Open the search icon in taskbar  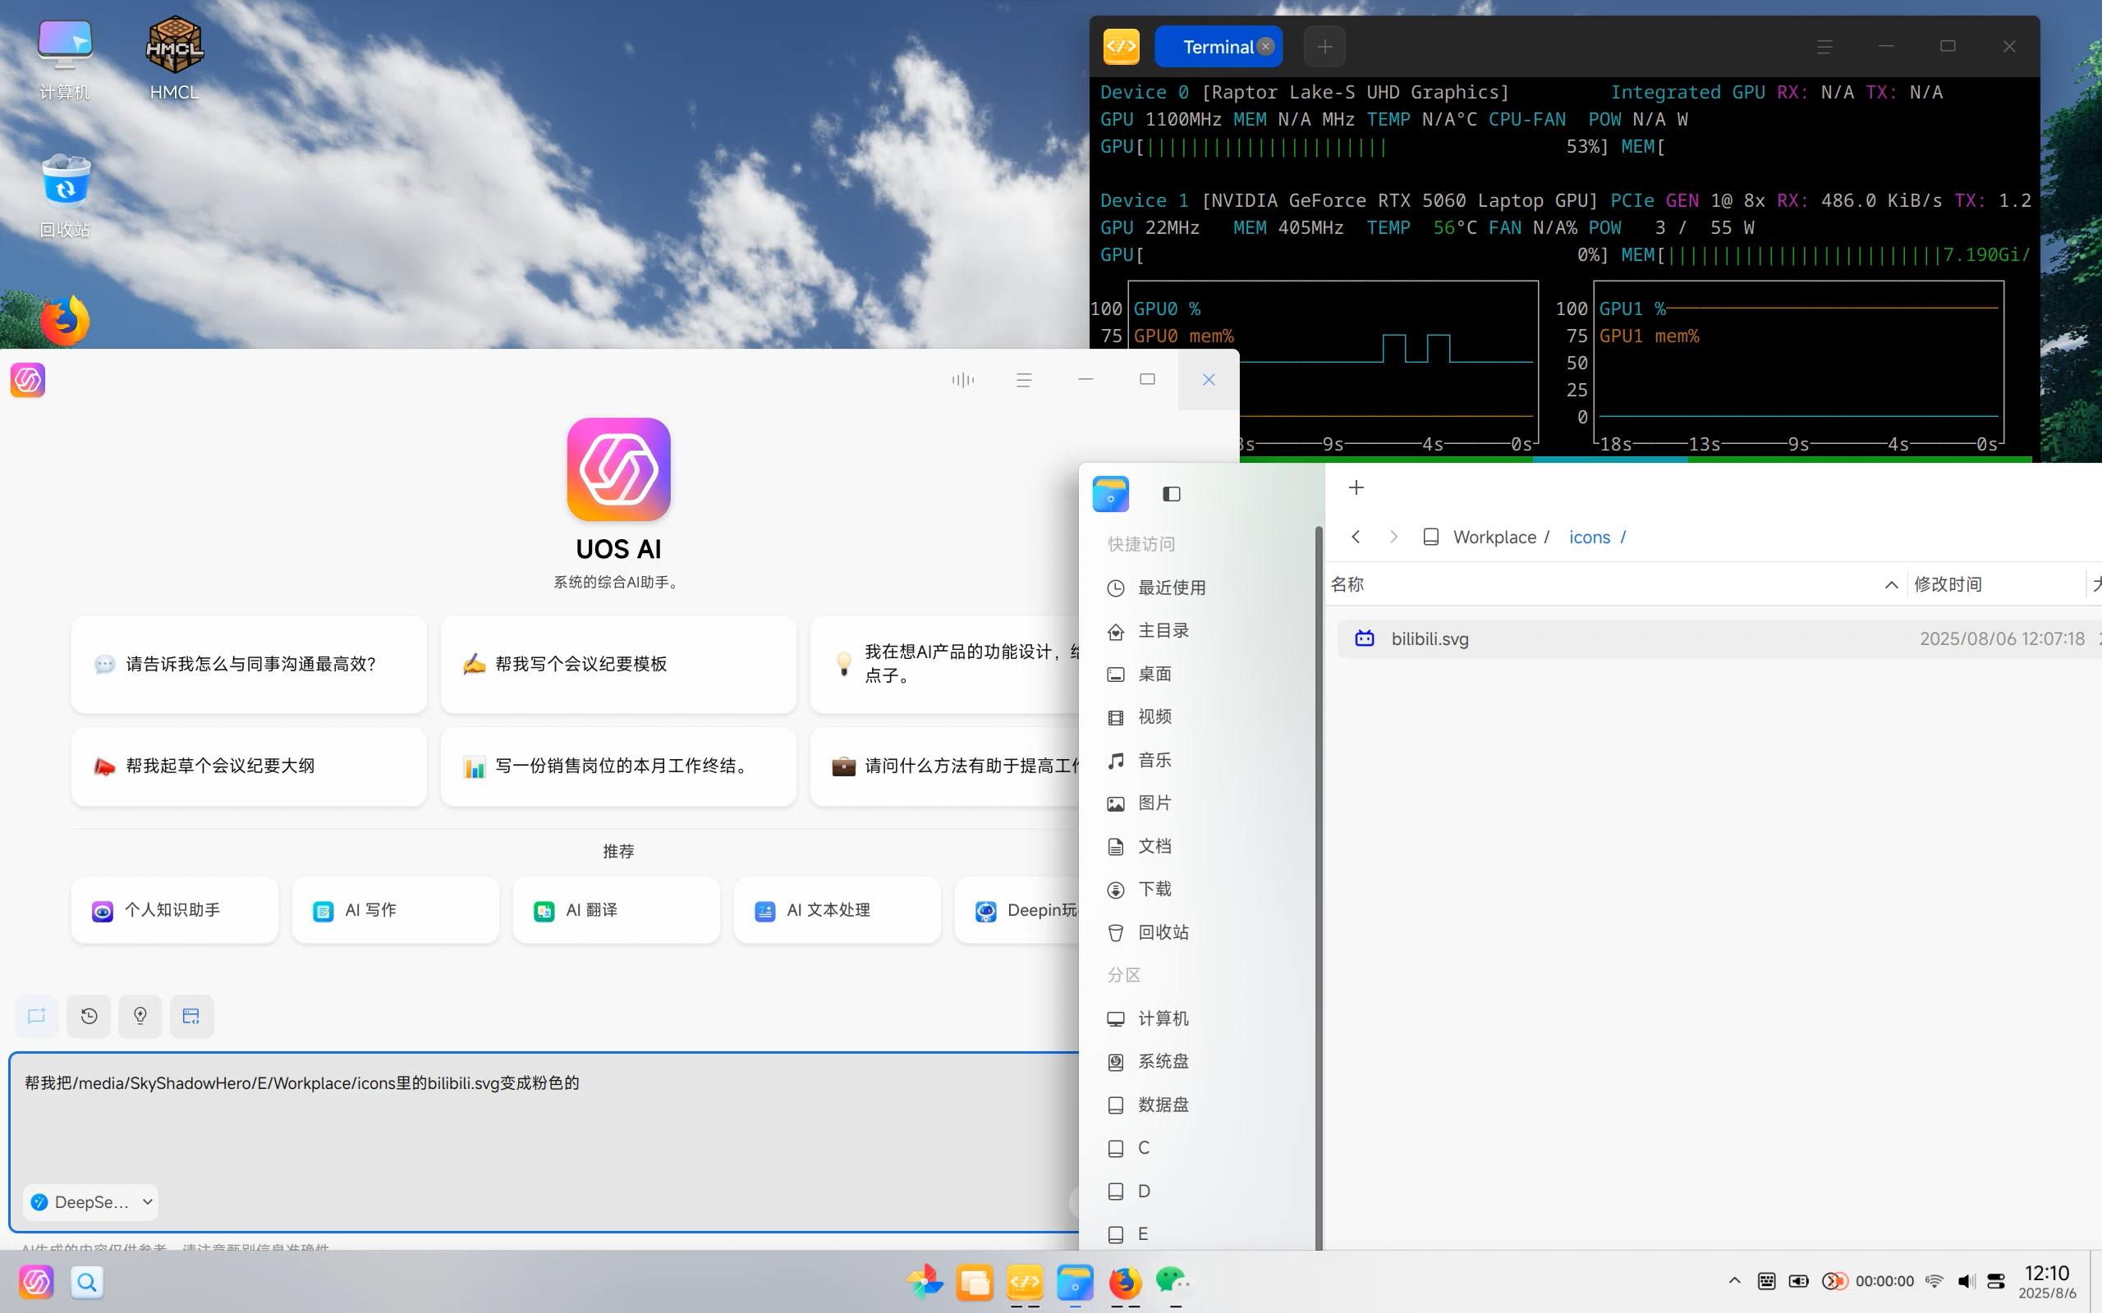[x=87, y=1282]
